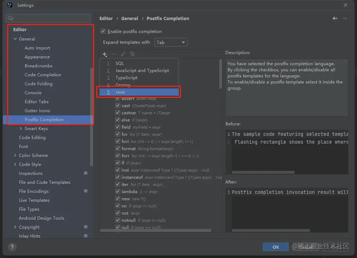Open the Expand templates with dropdown
Screen dimensions: 357x258
[x=171, y=42]
